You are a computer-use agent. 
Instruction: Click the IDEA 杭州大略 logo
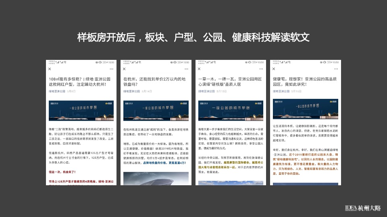click(x=362, y=208)
